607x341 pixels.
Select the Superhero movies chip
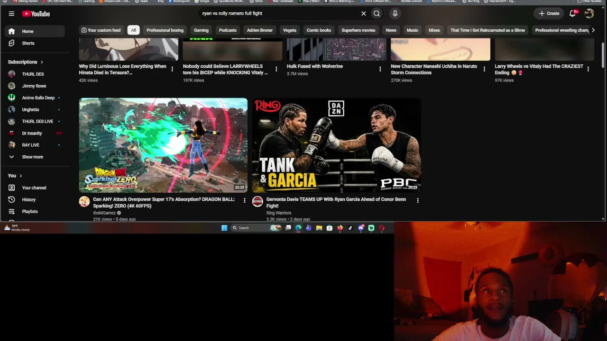click(x=359, y=30)
